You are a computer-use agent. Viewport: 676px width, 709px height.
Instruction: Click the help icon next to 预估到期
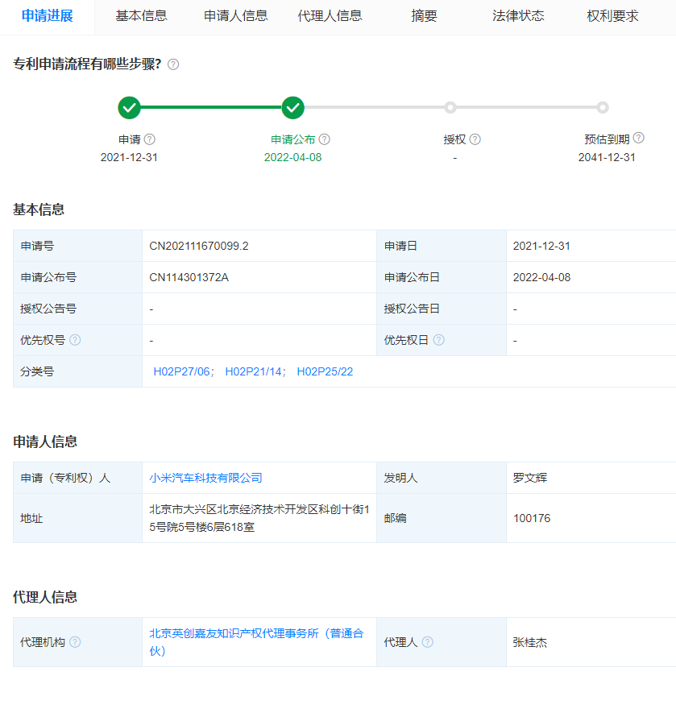(x=639, y=139)
